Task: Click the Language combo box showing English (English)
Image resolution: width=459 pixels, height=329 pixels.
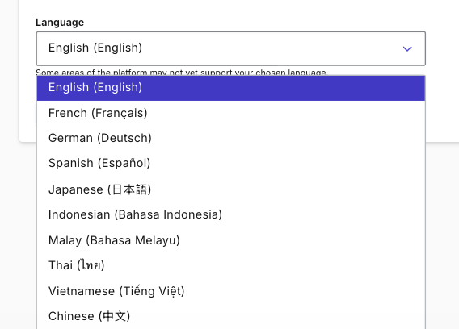Action: pos(230,48)
